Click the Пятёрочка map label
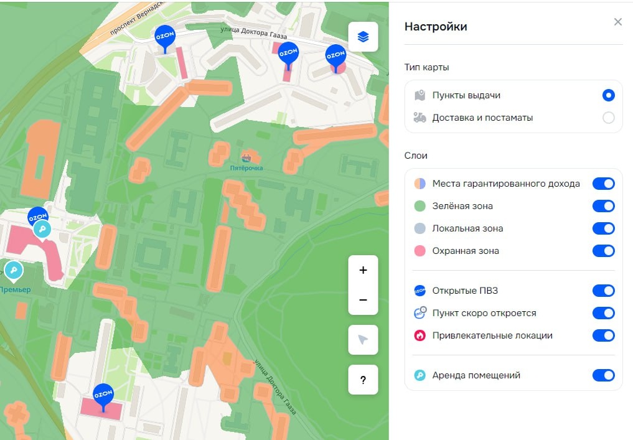The width and height of the screenshot is (633, 440). [x=246, y=168]
